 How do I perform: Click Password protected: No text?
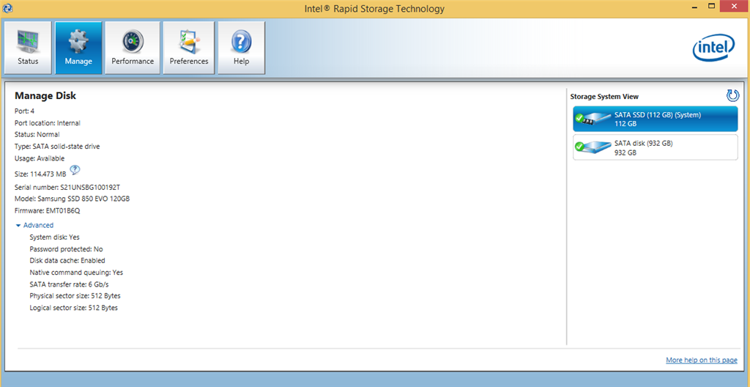pyautogui.click(x=66, y=249)
